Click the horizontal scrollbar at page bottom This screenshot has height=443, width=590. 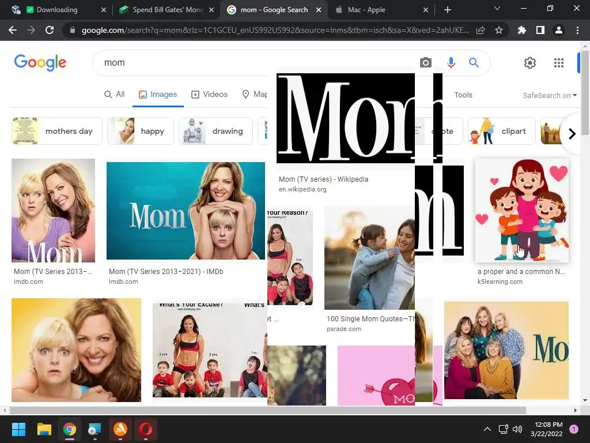(x=267, y=410)
